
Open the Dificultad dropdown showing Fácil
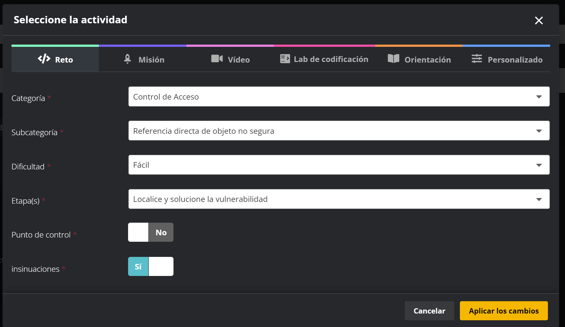pos(339,165)
